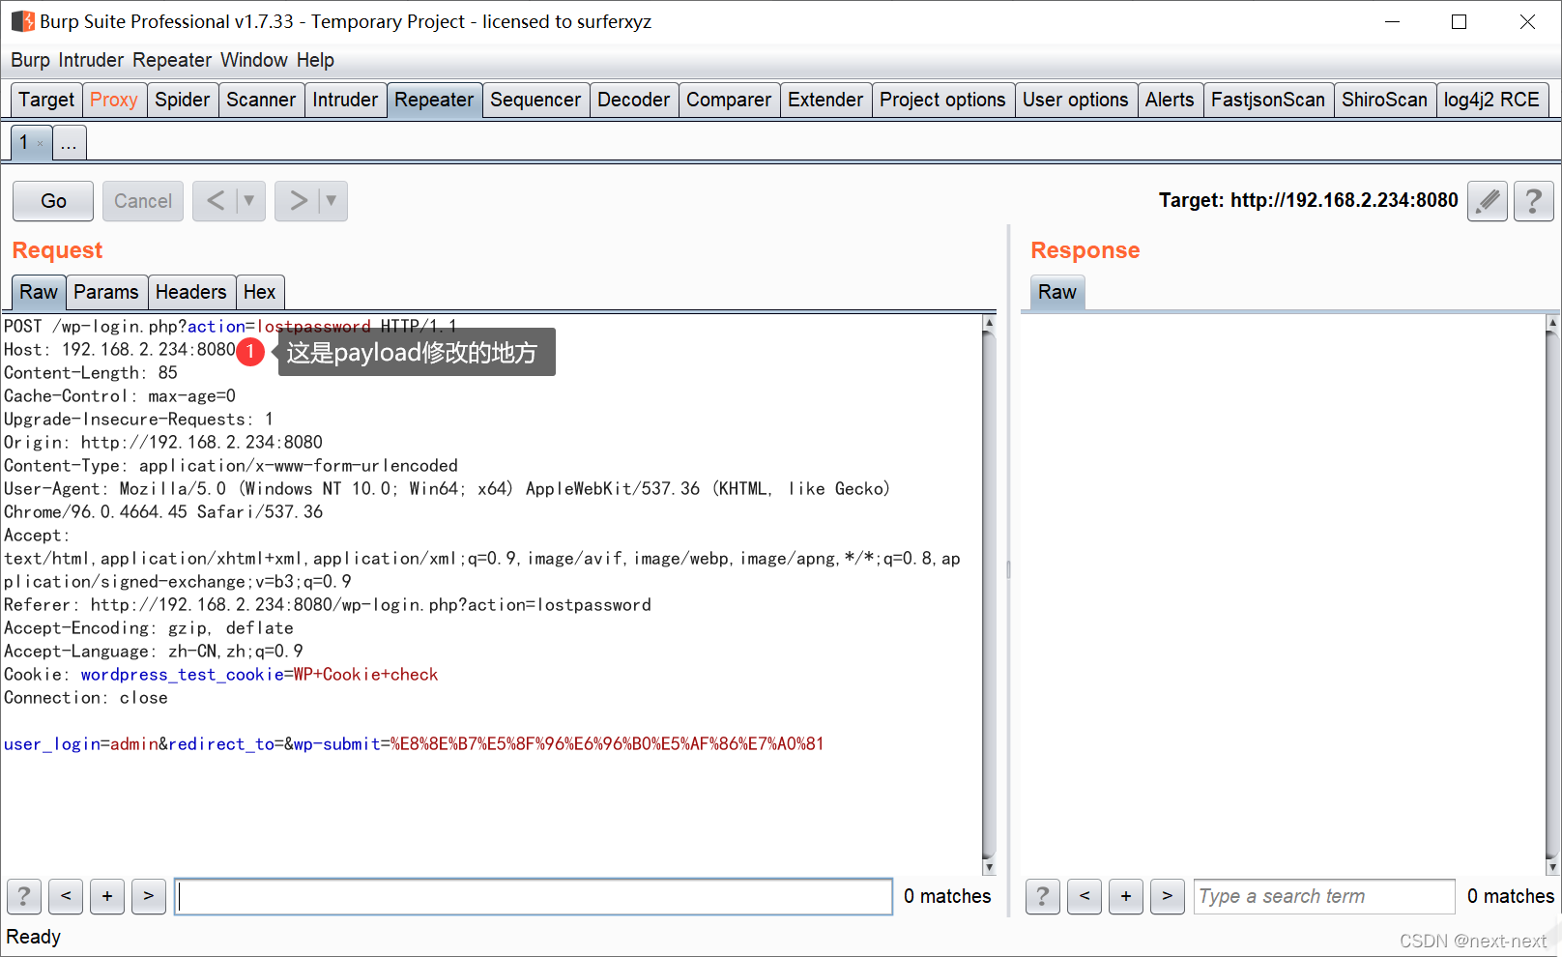Switch to the Target tab
This screenshot has height=957, width=1562.
pos(46,100)
